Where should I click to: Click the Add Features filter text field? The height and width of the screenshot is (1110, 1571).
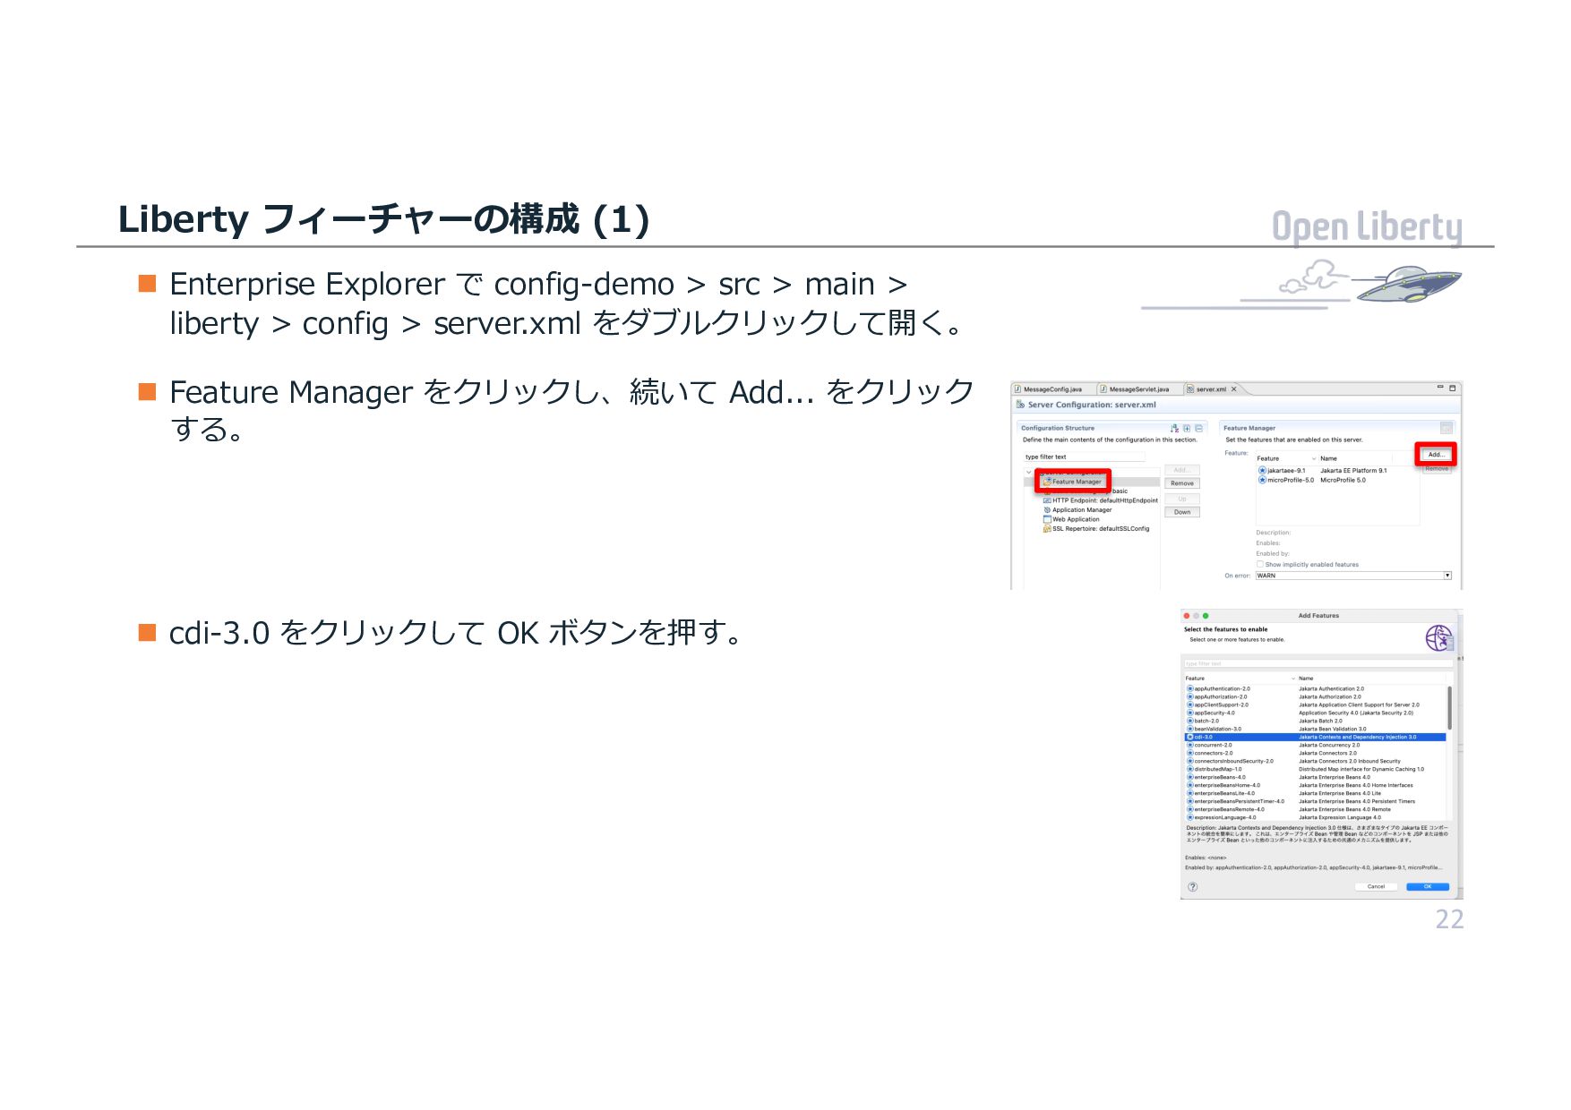[1318, 663]
